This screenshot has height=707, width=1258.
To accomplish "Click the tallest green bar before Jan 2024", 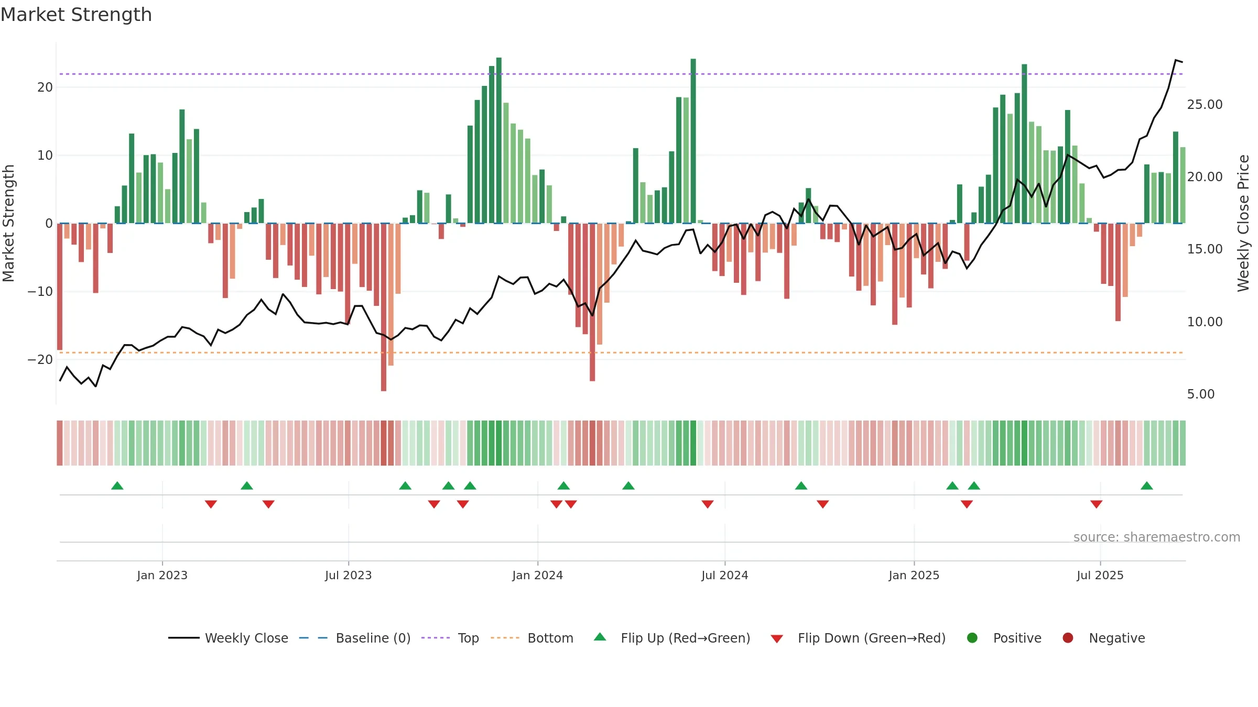I will tap(499, 140).
